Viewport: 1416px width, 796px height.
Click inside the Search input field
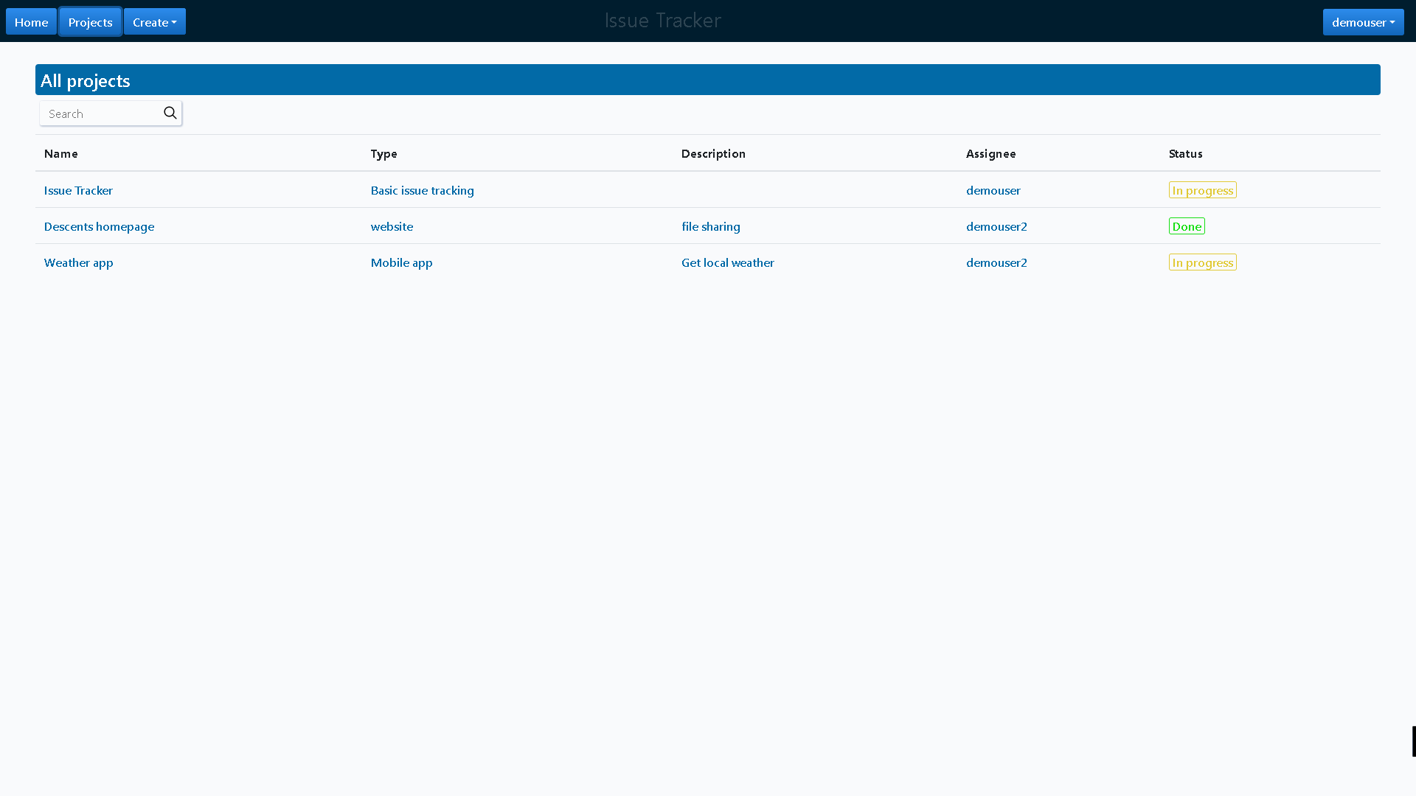click(x=96, y=114)
